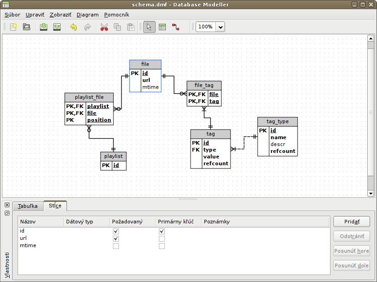Create a new document via toolbar icon
The width and height of the screenshot is (377, 282).
(x=13, y=27)
